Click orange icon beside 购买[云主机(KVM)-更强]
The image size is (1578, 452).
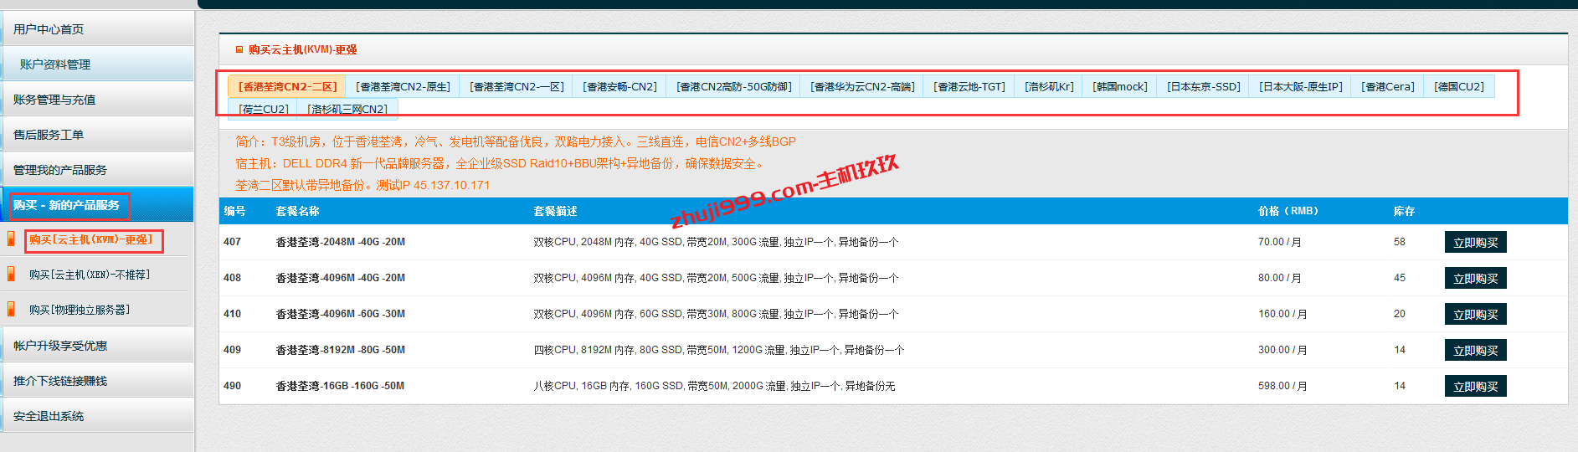(x=11, y=239)
